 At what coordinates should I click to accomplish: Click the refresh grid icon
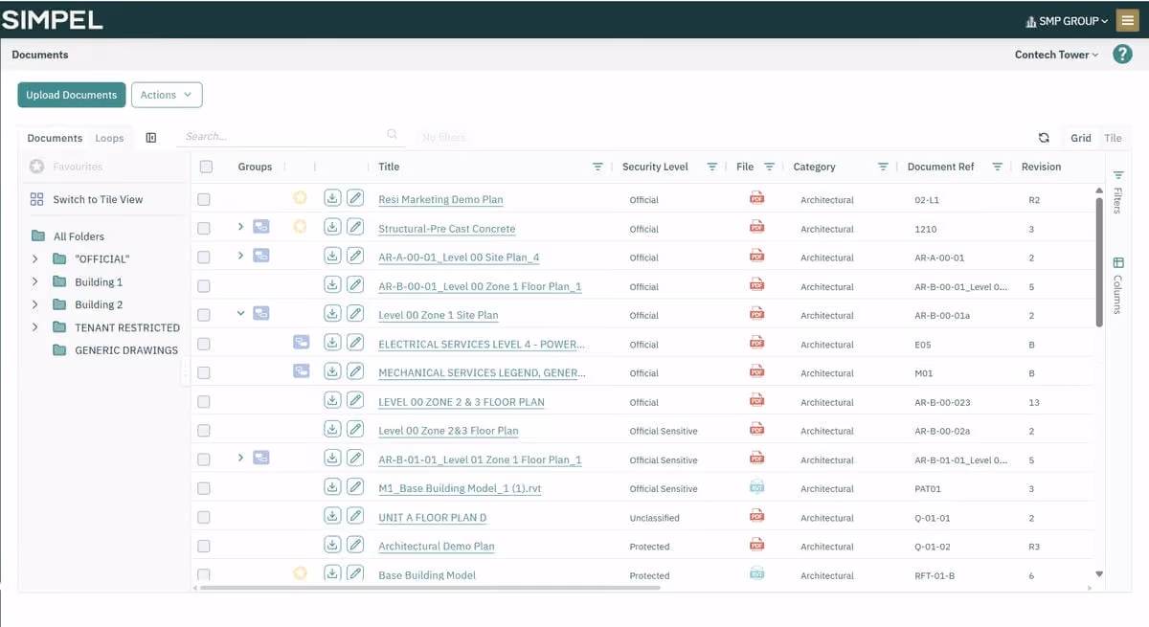[1044, 138]
